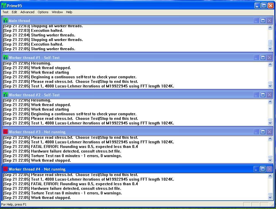Maximize Worker thread #2 window
The height and width of the screenshot is (209, 276).
(x=263, y=95)
